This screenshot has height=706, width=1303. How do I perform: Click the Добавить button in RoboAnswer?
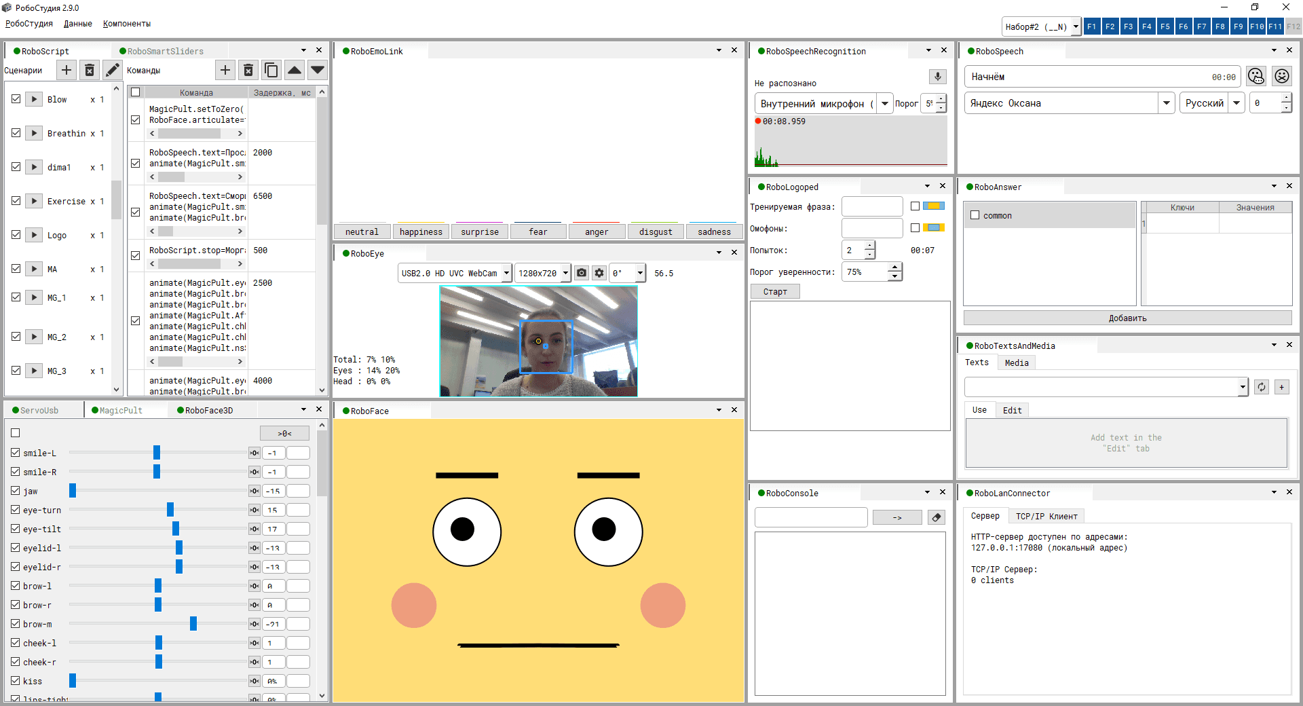coord(1127,318)
